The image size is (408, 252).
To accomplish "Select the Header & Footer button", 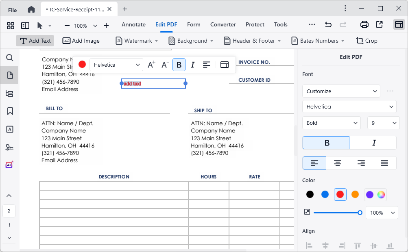I will pyautogui.click(x=252, y=41).
